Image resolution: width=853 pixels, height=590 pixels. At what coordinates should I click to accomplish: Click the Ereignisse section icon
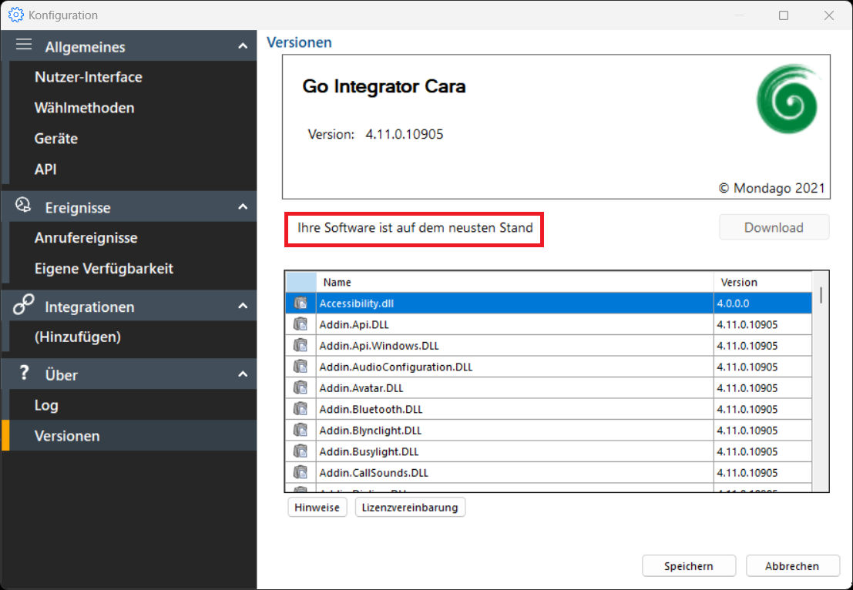coord(23,205)
